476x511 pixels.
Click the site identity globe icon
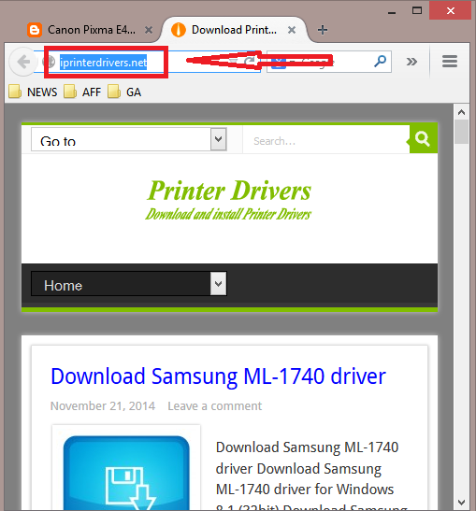click(x=50, y=62)
